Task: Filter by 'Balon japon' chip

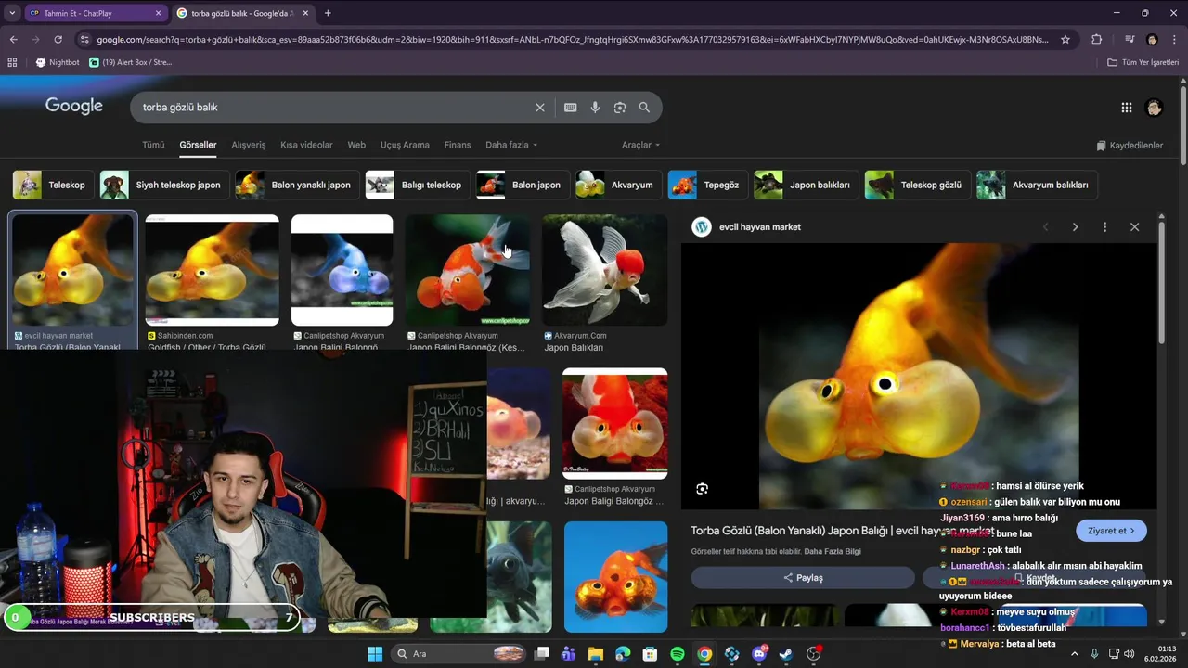Action: click(522, 185)
